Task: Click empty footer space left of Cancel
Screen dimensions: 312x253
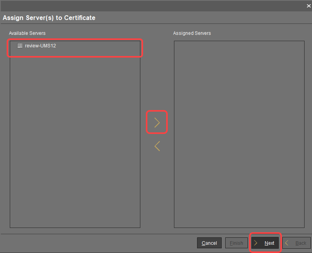Action: pyautogui.click(x=98, y=243)
